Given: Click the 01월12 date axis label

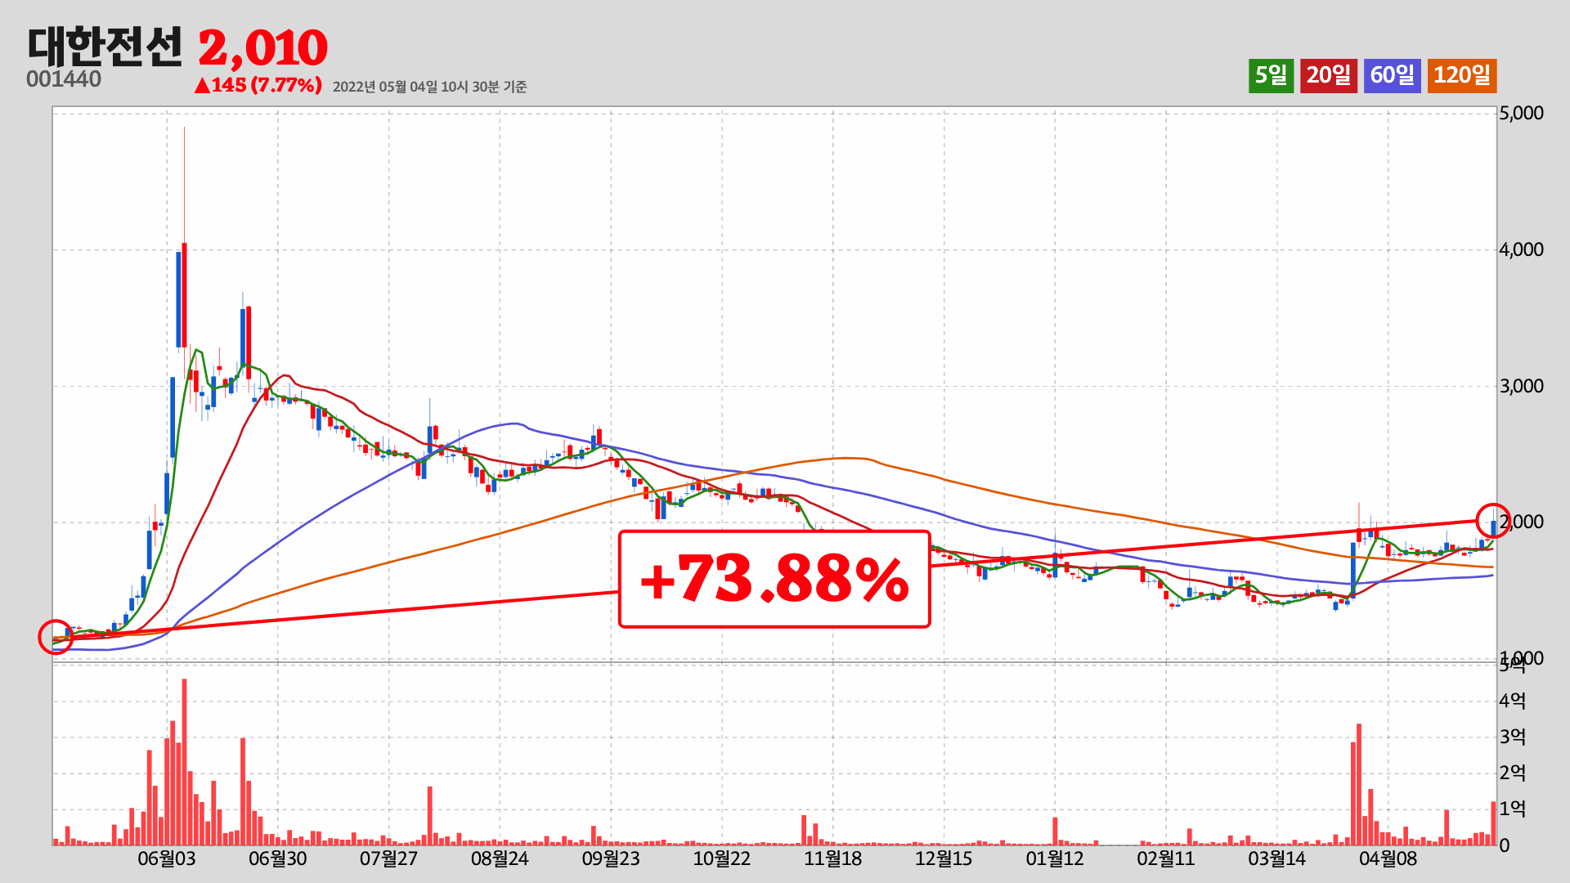Looking at the screenshot, I should pyautogui.click(x=1054, y=858).
